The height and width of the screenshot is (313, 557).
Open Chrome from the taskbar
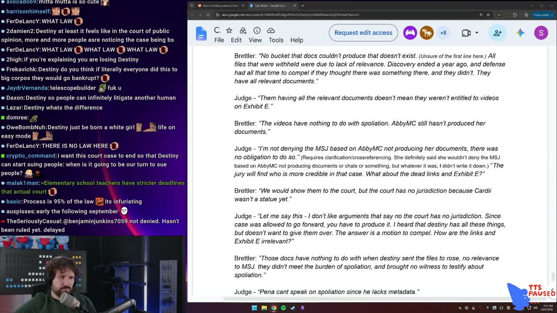(274, 308)
